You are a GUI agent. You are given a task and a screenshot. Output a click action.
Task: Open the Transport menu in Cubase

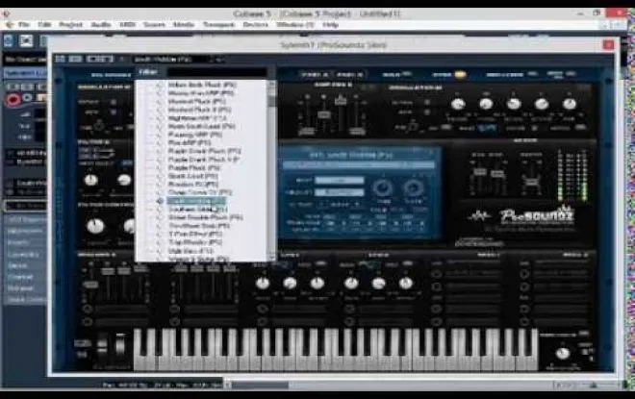click(219, 25)
